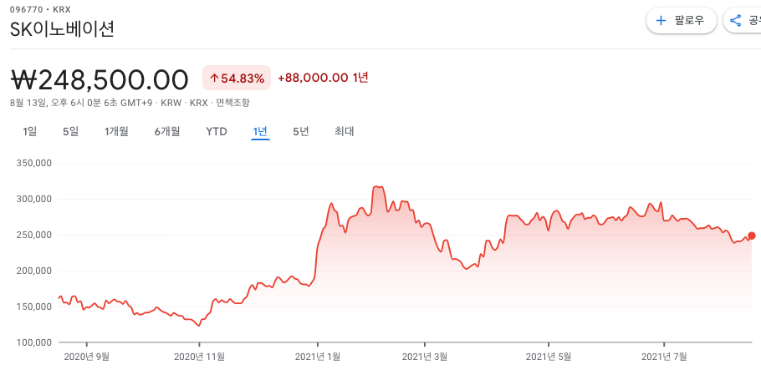Click the red end-point marker on chart
The width and height of the screenshot is (761, 370).
click(x=752, y=236)
